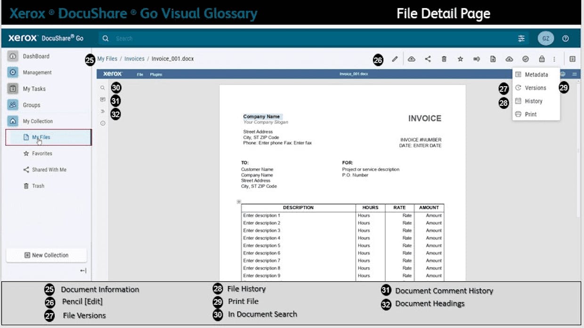
Task: Delete file with the trash icon
Action: (x=444, y=59)
